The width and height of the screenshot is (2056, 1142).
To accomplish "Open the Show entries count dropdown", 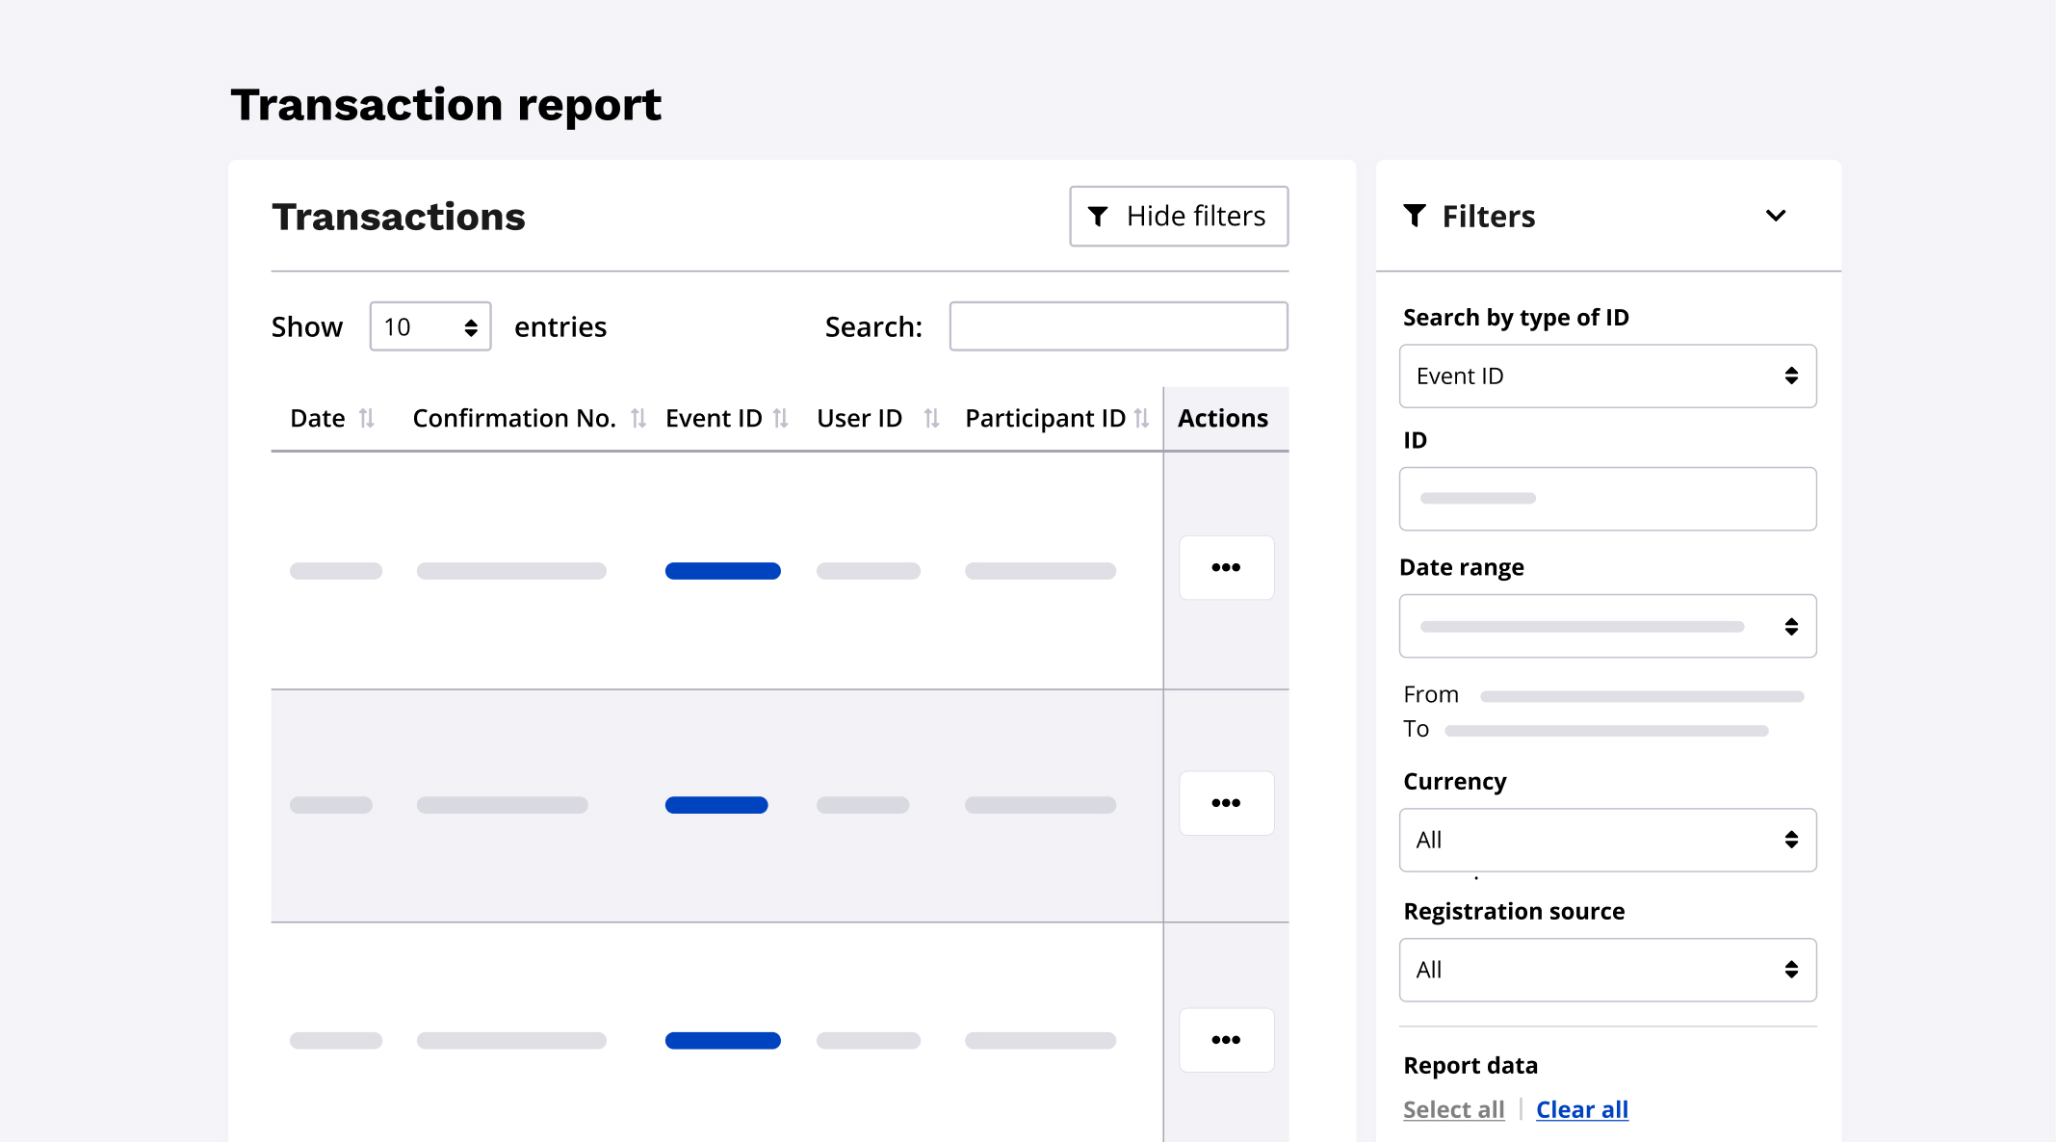I will point(430,327).
